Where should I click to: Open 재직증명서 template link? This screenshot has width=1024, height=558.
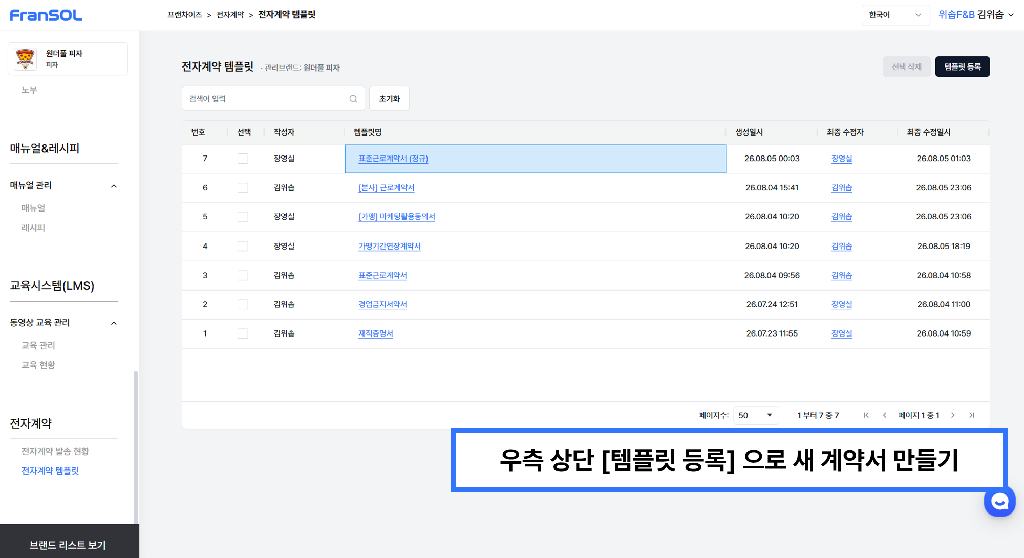(x=376, y=333)
